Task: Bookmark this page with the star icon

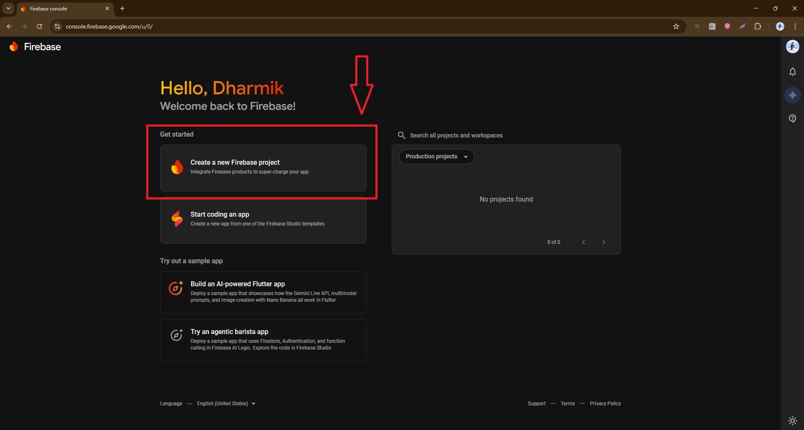Action: pos(676,26)
